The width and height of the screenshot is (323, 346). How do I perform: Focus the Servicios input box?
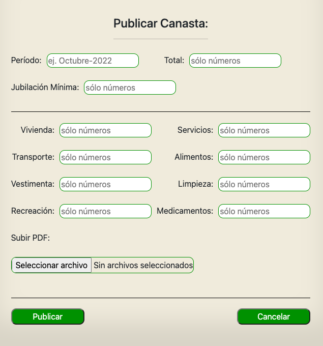pos(265,130)
